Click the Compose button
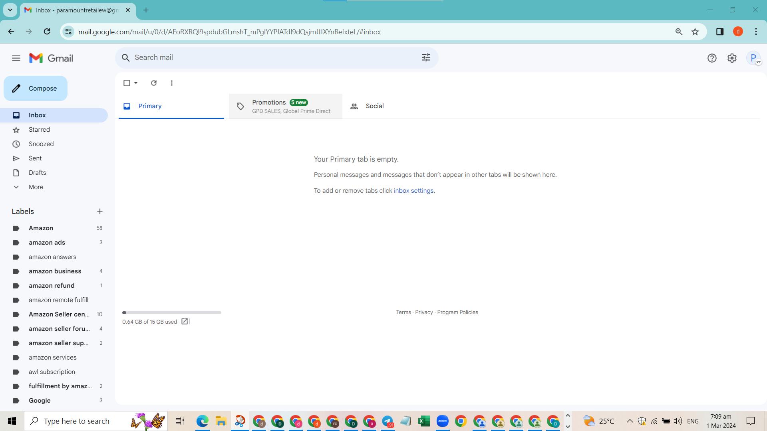 [x=36, y=89]
